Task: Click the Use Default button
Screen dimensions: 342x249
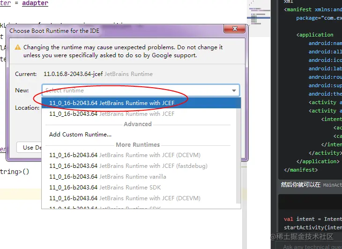Action: tap(29, 148)
